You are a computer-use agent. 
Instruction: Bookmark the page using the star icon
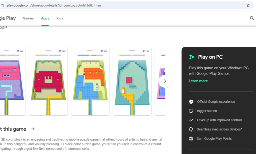[248, 5]
